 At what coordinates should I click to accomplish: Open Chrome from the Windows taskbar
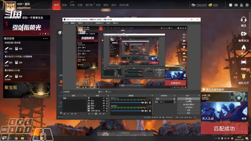point(16,138)
